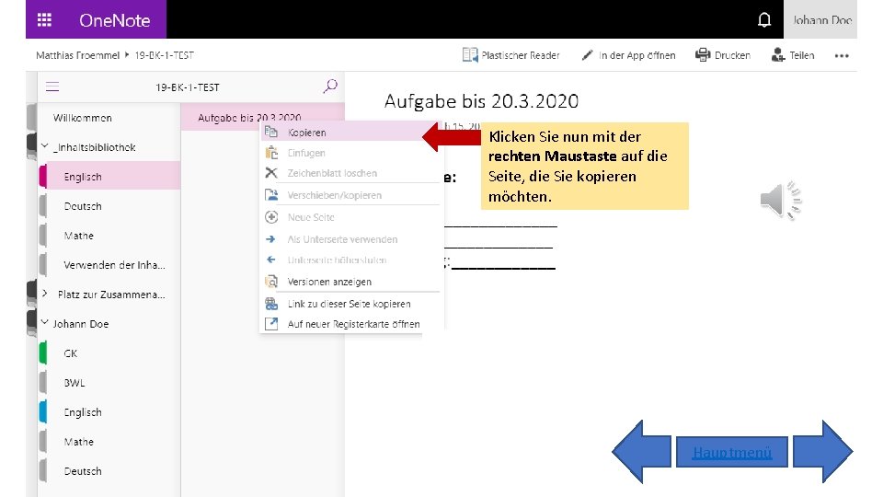
Task: Click the Hauptmenü link
Action: tap(732, 453)
